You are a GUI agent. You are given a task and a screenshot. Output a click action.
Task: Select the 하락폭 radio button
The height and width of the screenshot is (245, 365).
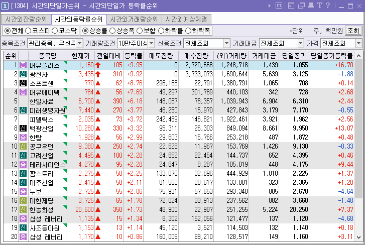tap(188, 31)
